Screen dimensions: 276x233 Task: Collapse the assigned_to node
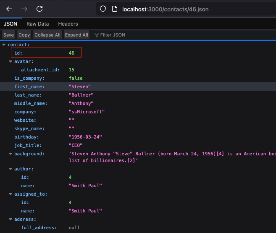coord(11,194)
